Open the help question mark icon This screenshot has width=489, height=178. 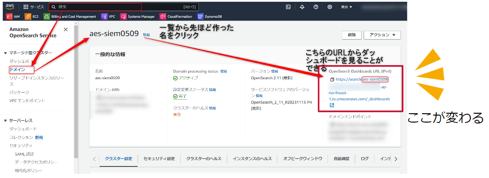[x=315, y=7]
